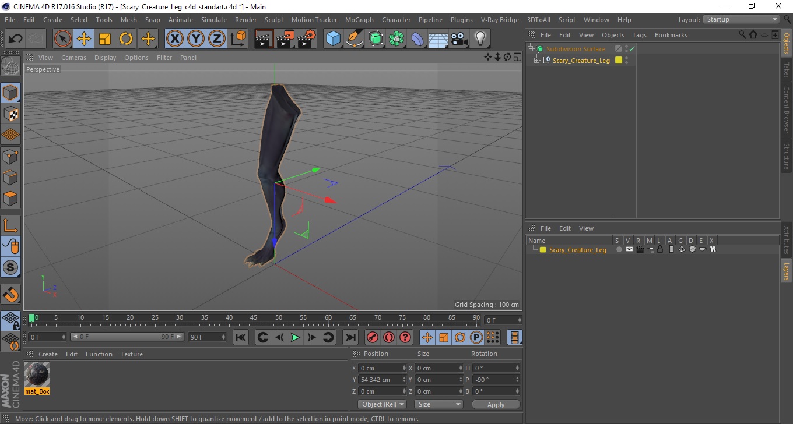Switch to Model mode
The image size is (793, 424).
coord(10,93)
